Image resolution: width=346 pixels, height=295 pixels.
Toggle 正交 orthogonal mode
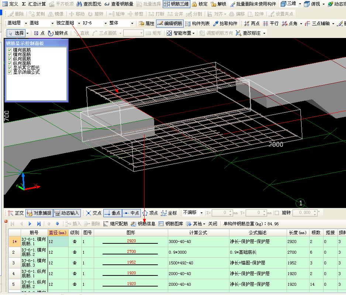(x=15, y=213)
